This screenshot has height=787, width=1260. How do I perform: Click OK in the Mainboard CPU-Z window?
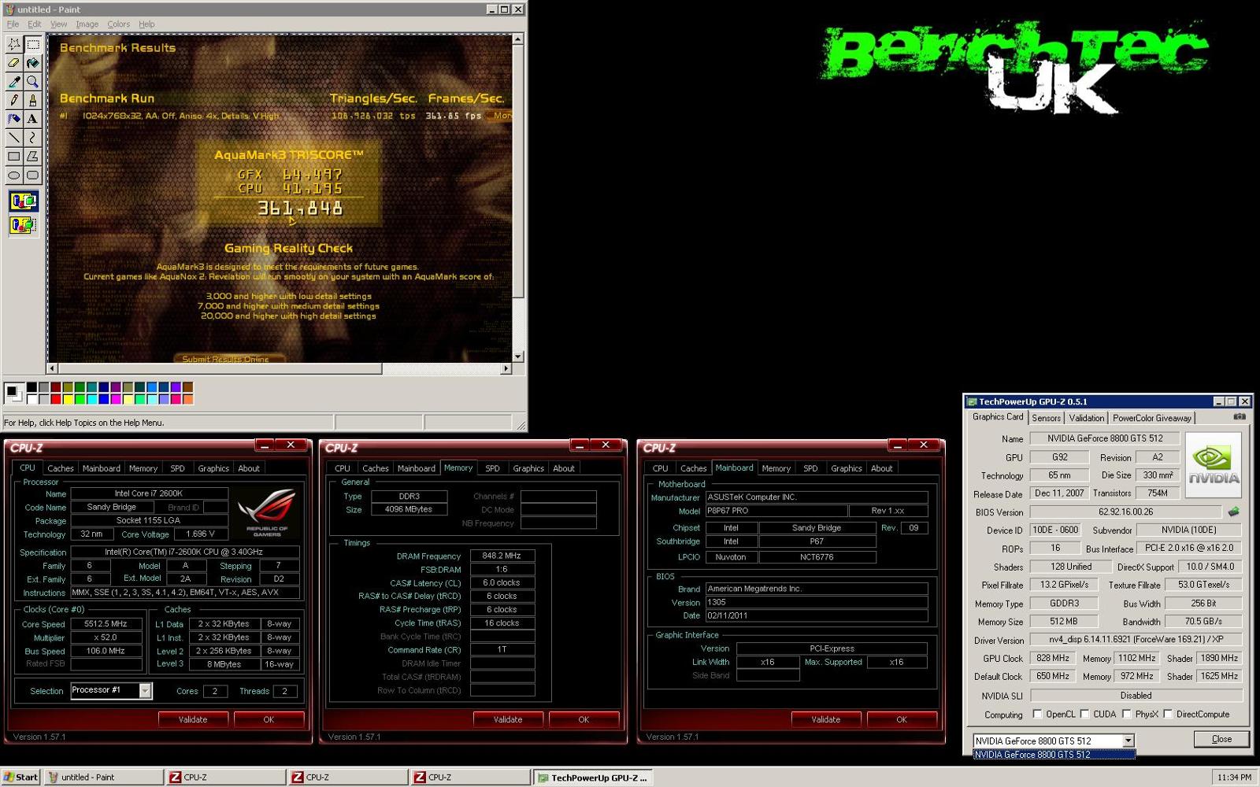902,719
